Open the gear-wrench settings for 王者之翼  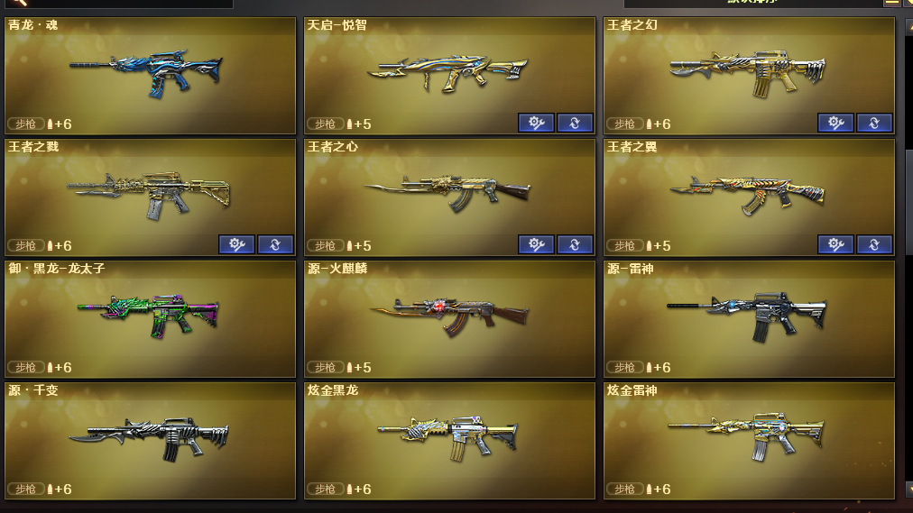click(x=835, y=244)
